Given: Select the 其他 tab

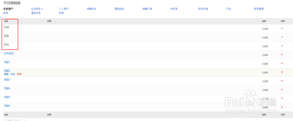Looking at the screenshot, I should (61, 13).
